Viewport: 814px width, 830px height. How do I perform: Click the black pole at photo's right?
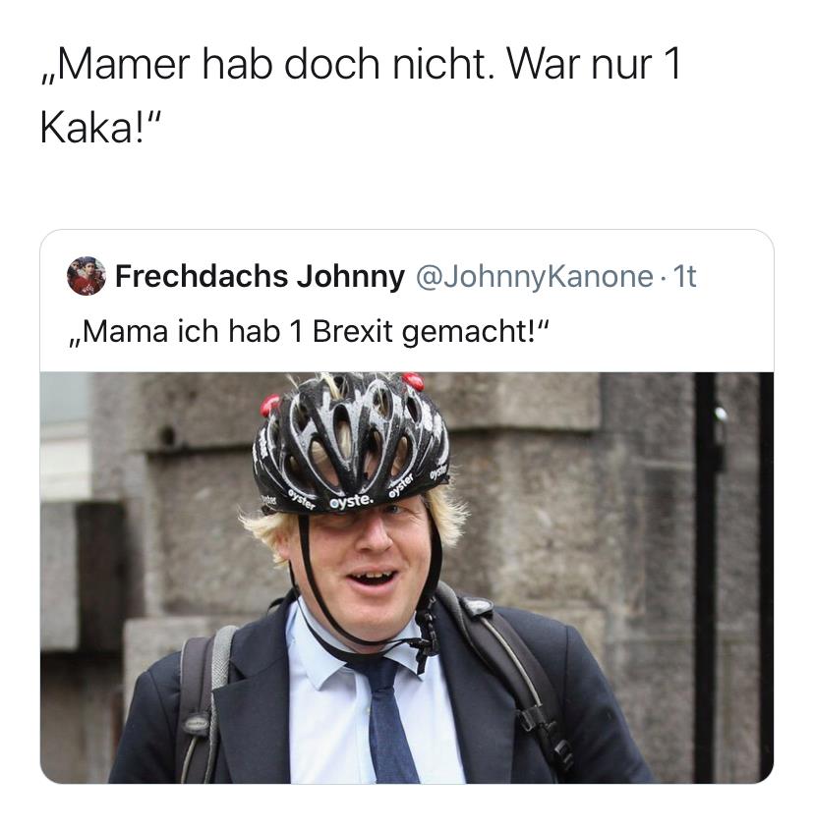(x=705, y=578)
